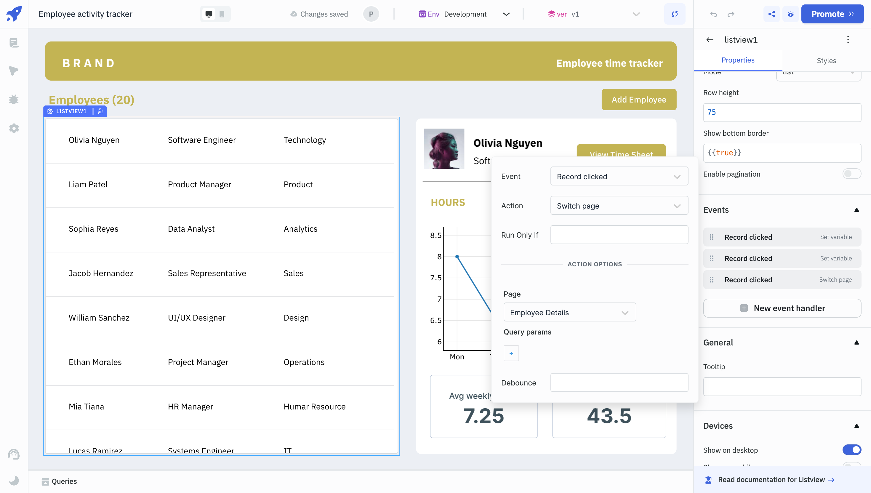Select the Properties tab
Screen dimensions: 871x493
(x=738, y=60)
